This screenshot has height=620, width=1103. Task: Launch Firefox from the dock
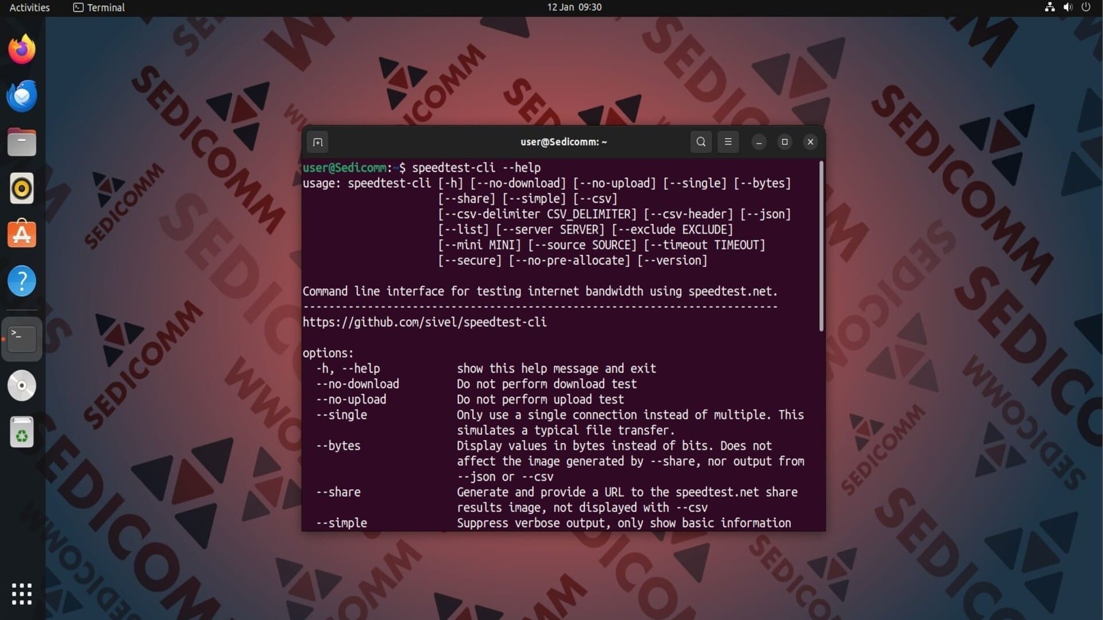22,49
